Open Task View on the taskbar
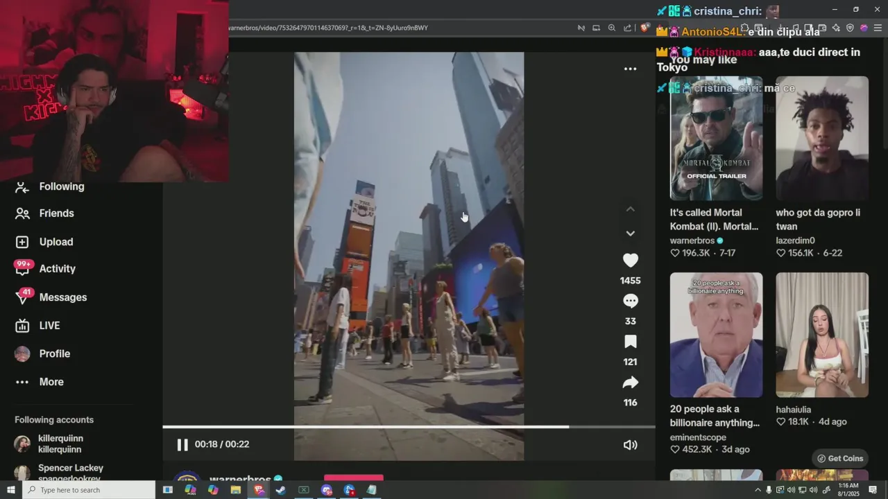Image resolution: width=888 pixels, height=499 pixels. tap(167, 490)
